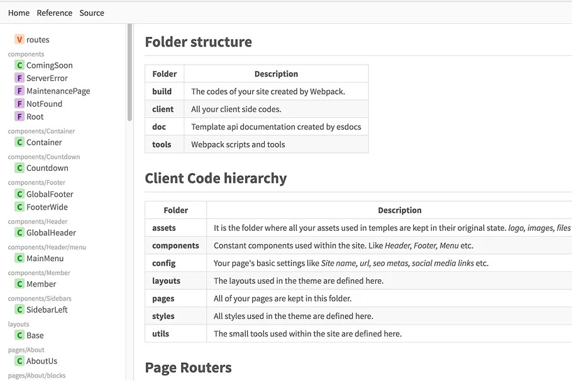The height and width of the screenshot is (381, 572).
Task: Open the Member class documentation
Action: [41, 284]
